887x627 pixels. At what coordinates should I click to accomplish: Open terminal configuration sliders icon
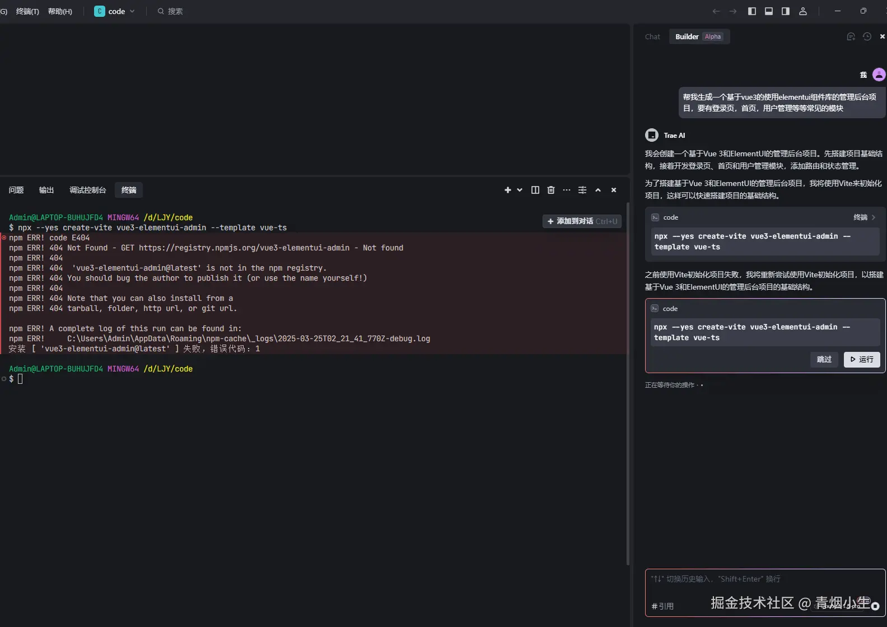(x=582, y=191)
